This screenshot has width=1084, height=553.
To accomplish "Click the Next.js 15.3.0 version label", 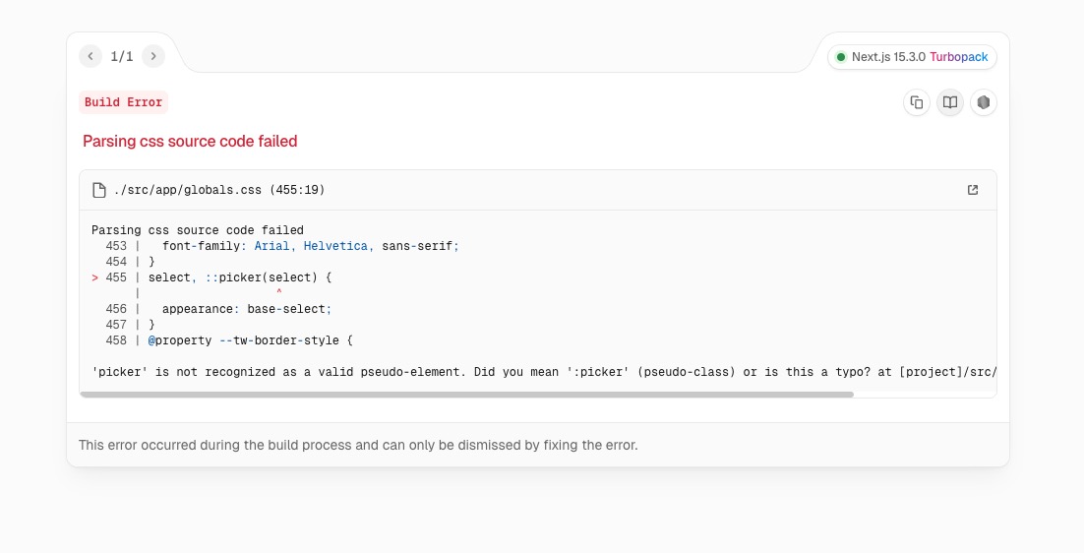I will tap(888, 57).
